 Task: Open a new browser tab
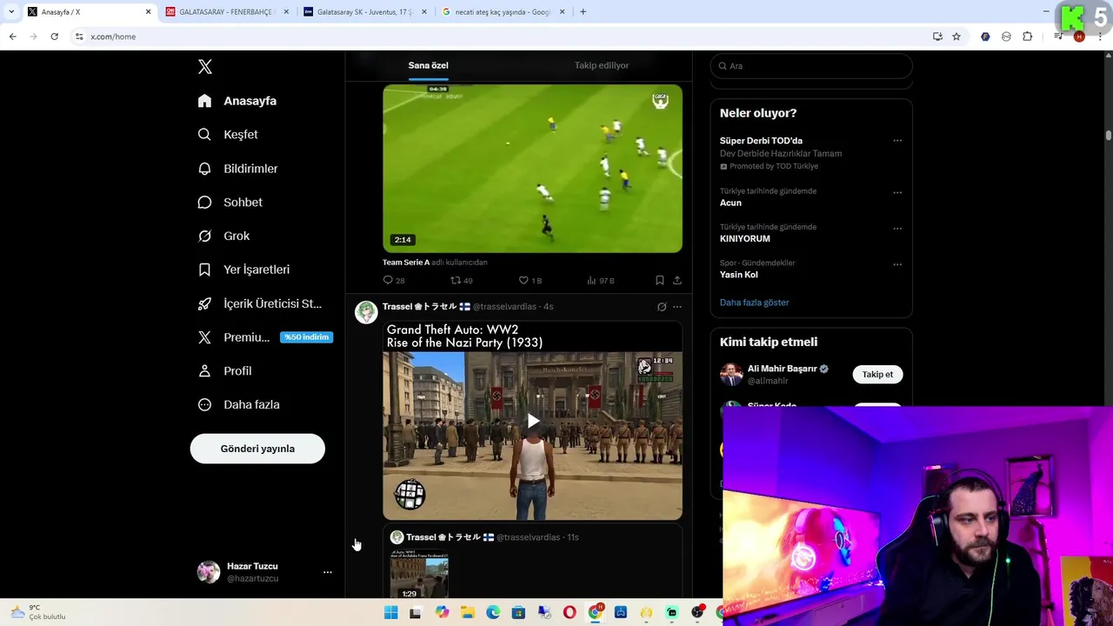pyautogui.click(x=583, y=12)
